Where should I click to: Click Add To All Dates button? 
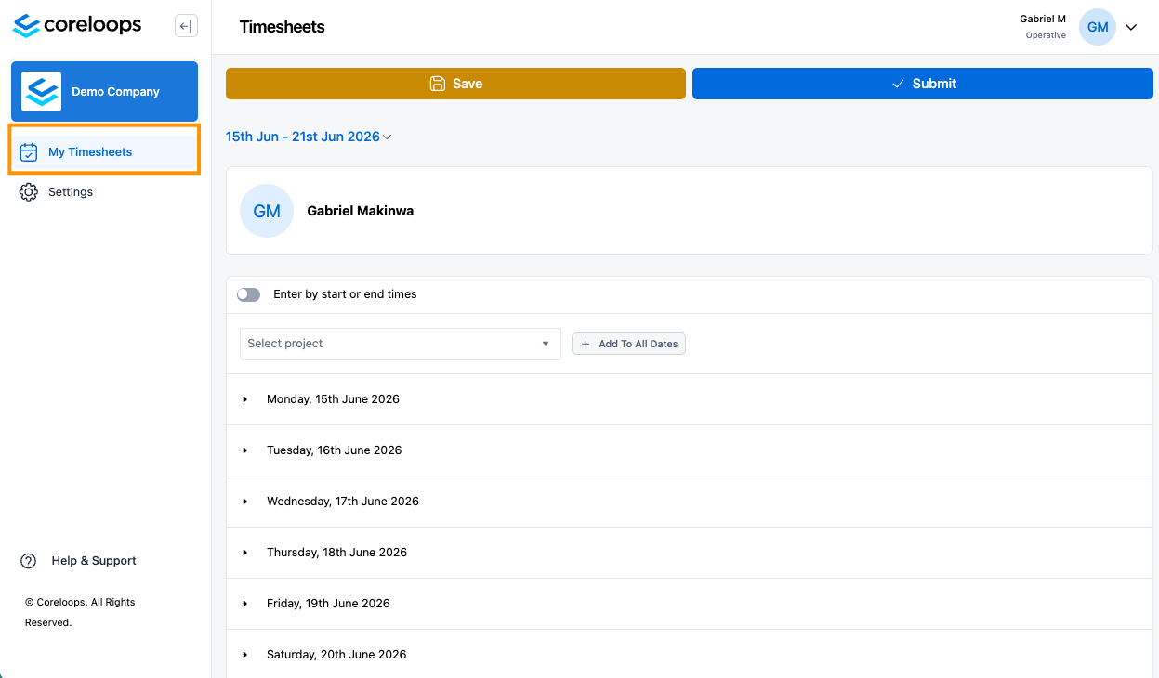pos(628,344)
